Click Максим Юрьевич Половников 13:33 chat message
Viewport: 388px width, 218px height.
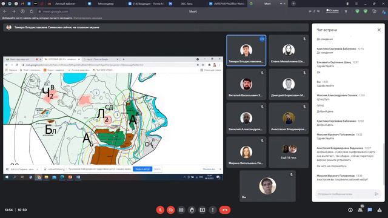pyautogui.click(x=343, y=177)
